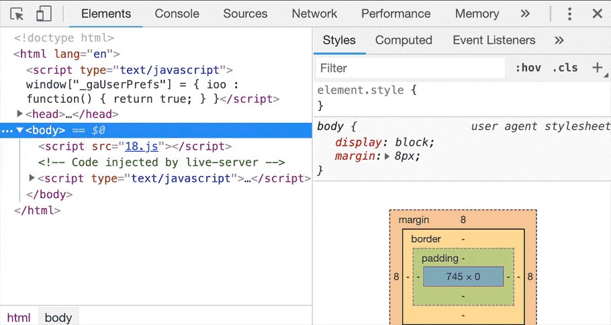Toggle the device toolbar icon
Viewport: 611px width, 325px height.
[x=44, y=14]
